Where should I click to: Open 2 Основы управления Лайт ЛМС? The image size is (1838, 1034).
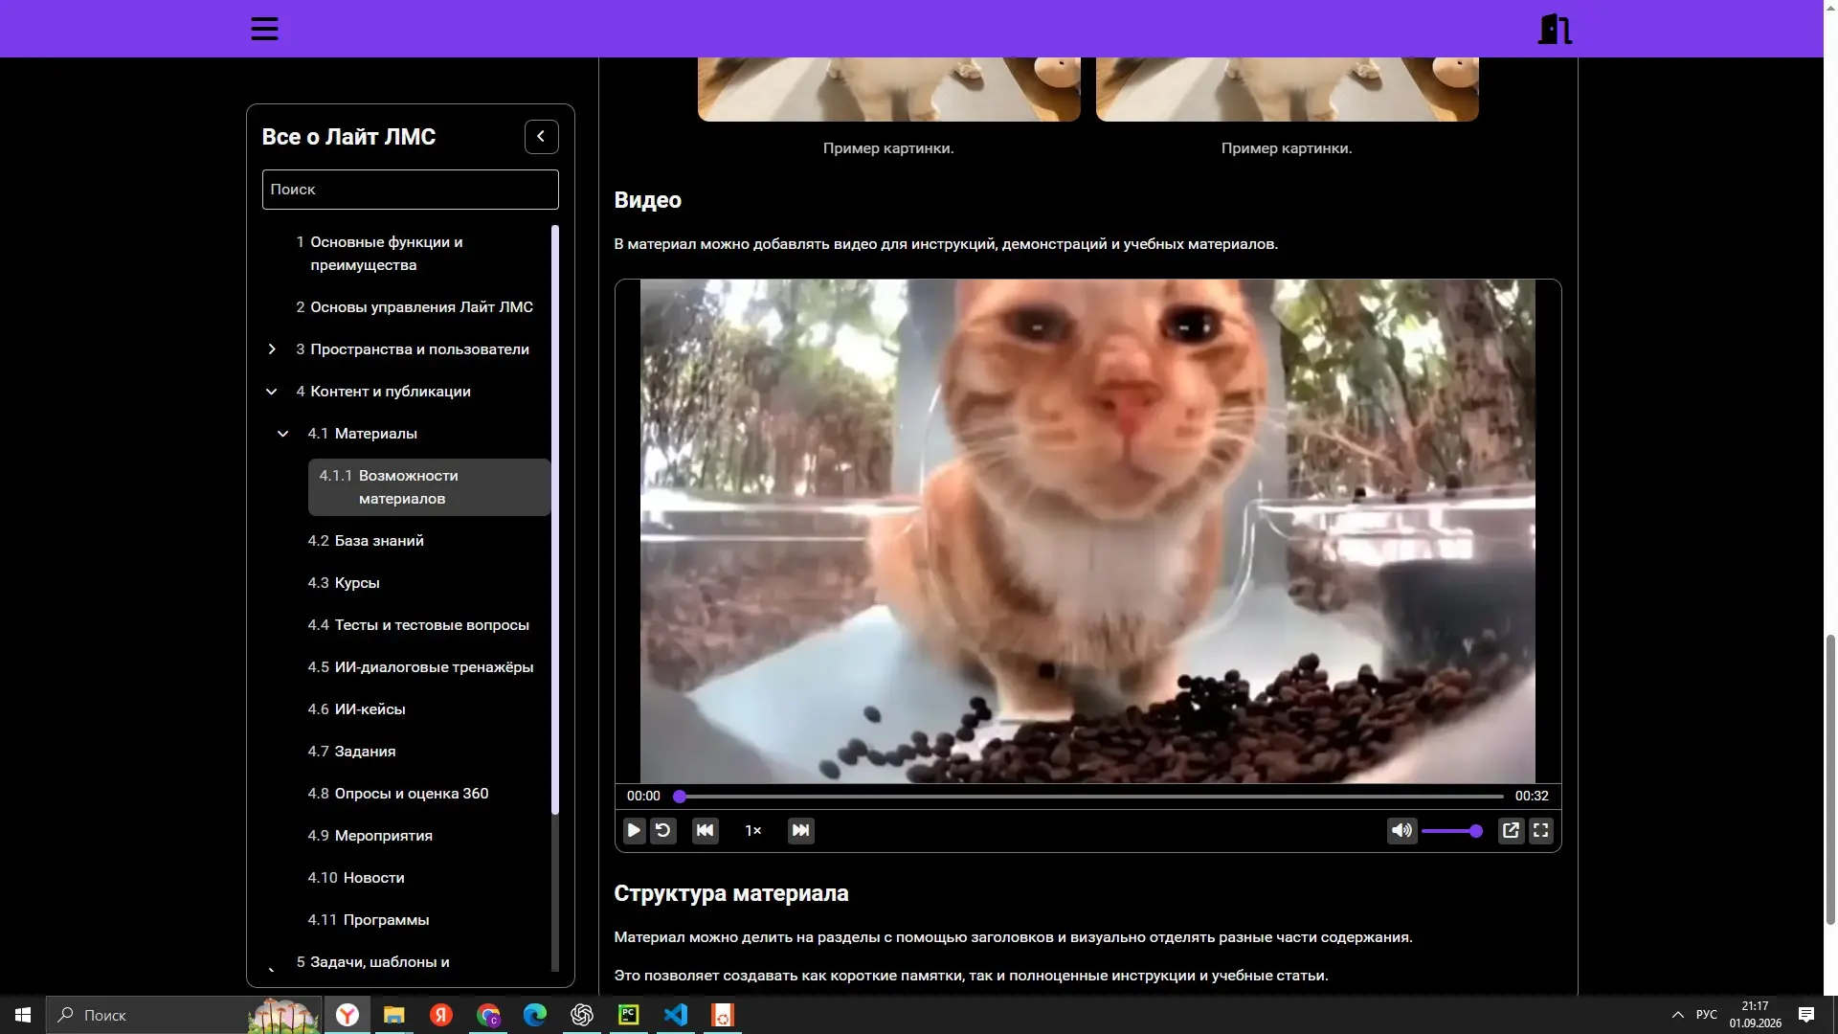[415, 307]
